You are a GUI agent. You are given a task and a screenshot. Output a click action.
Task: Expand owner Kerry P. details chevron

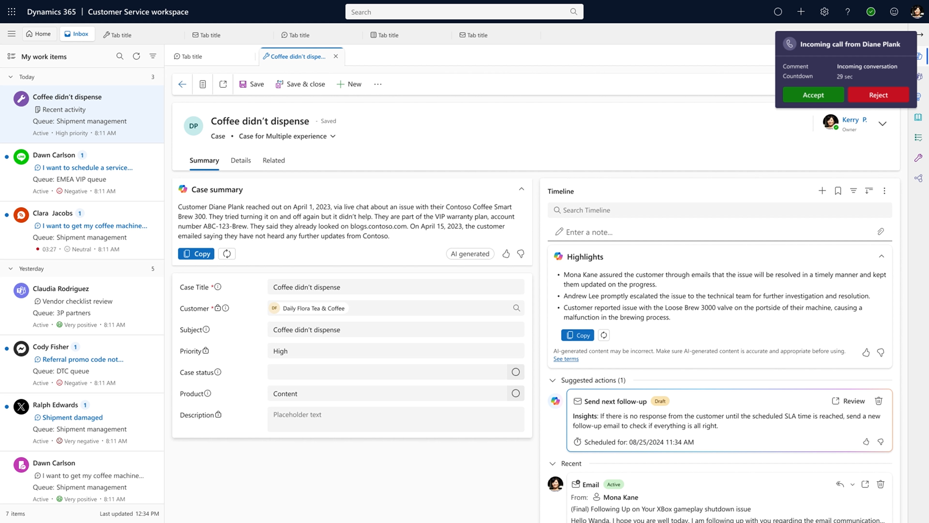(x=883, y=123)
